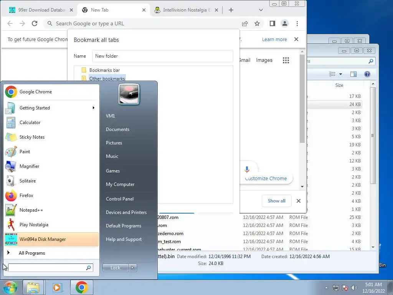Viewport: 393px width, 295px height.
Task: Launch Paint from Start menu
Action: click(51, 151)
